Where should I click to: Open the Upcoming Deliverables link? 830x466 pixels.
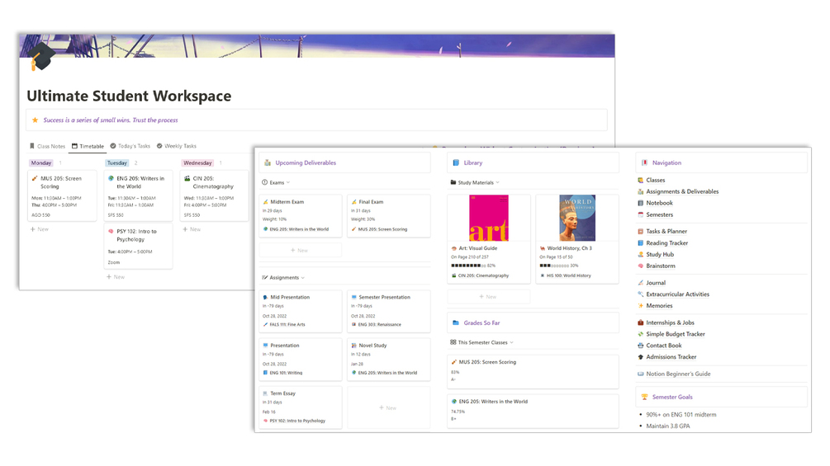click(x=306, y=162)
